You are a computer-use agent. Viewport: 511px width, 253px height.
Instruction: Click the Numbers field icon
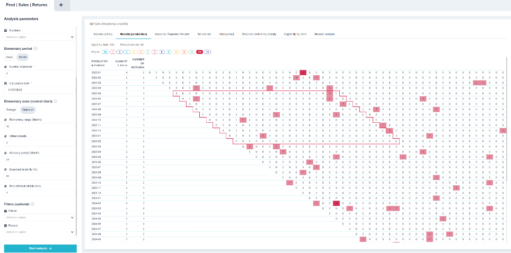point(5,30)
